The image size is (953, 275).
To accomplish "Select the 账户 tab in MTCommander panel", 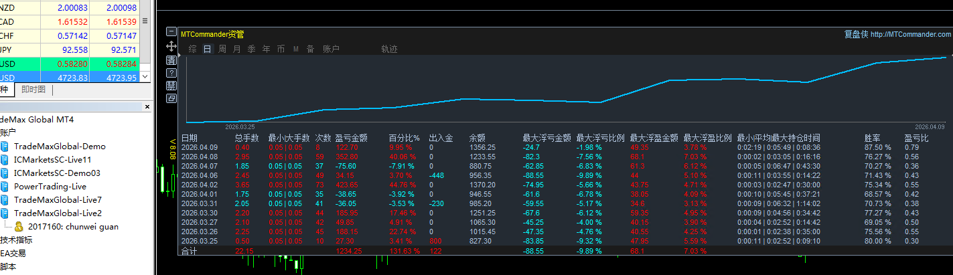I will [331, 49].
